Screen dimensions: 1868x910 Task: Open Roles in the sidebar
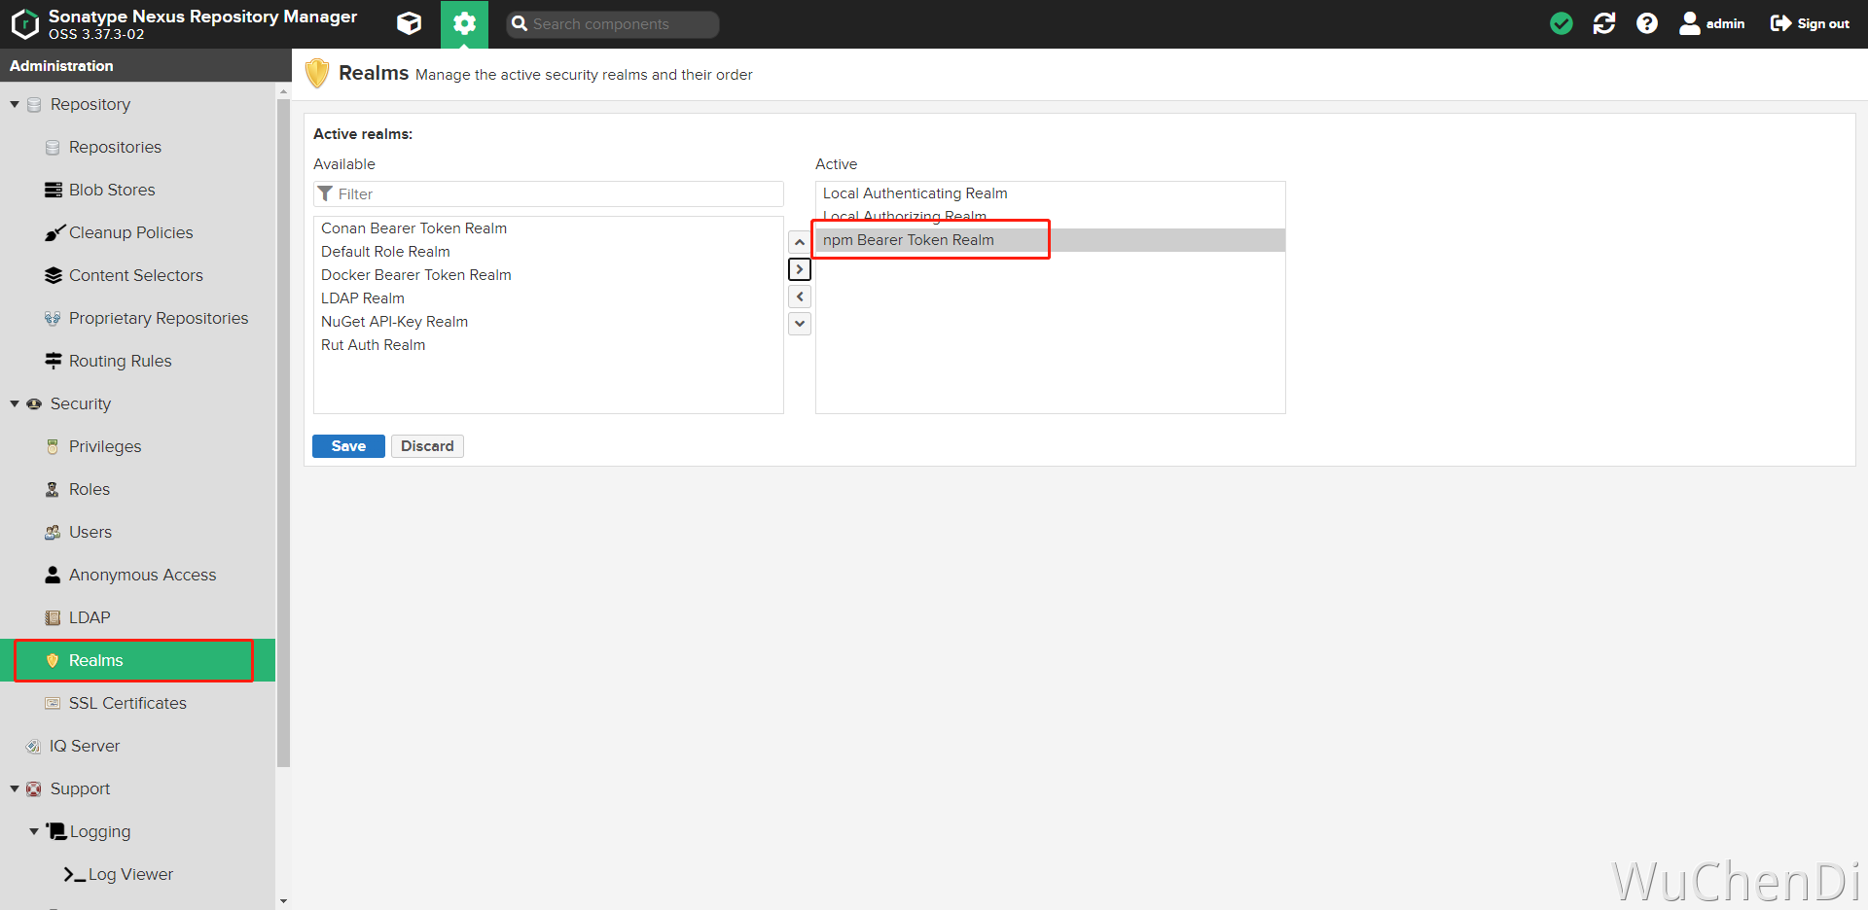pyautogui.click(x=90, y=489)
